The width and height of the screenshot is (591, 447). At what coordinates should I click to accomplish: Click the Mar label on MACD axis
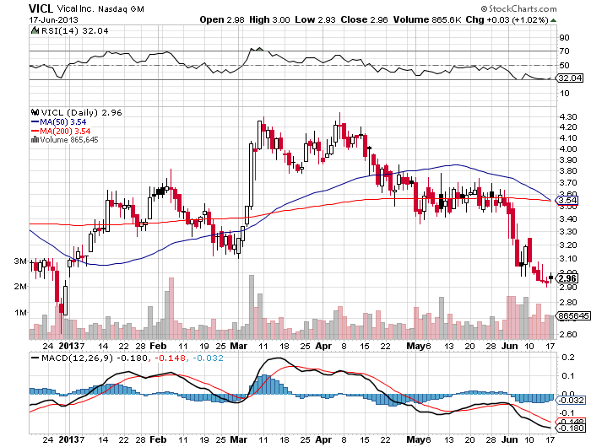pyautogui.click(x=238, y=439)
